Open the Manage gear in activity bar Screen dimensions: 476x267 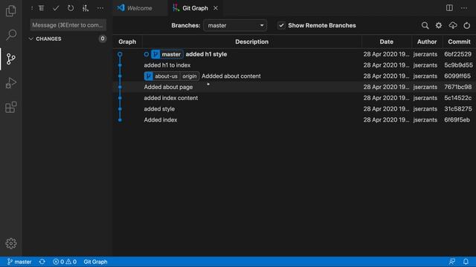(11, 243)
